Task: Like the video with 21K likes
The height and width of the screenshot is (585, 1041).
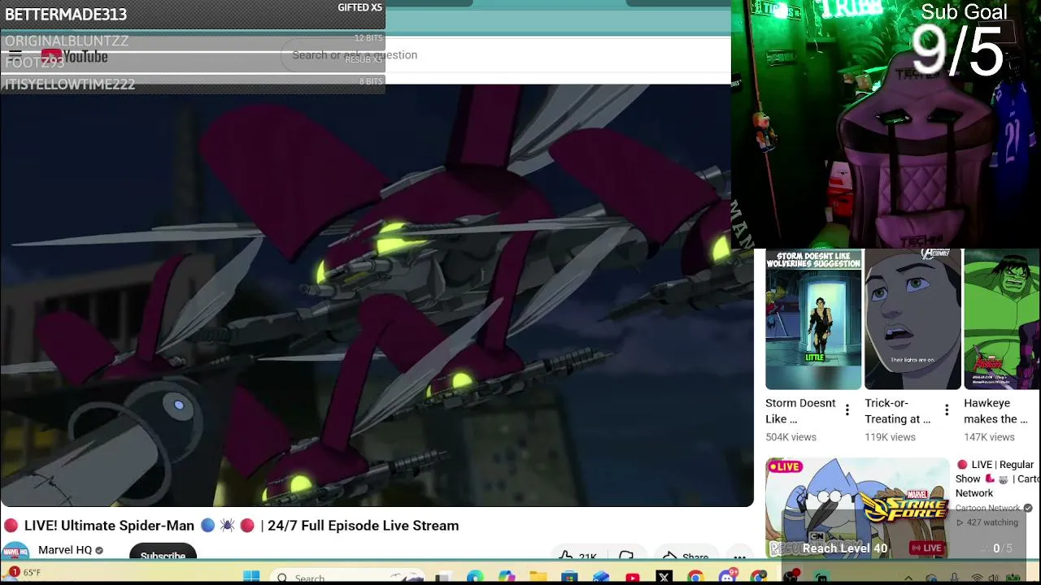Action: coord(578,556)
